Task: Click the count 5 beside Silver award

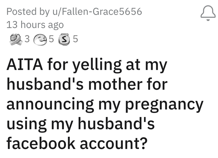Action: (75, 39)
